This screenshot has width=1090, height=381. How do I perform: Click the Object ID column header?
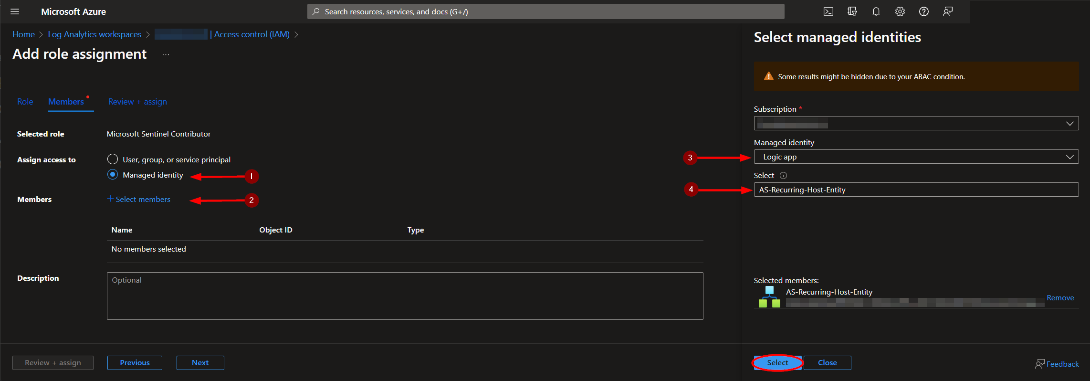[276, 230]
